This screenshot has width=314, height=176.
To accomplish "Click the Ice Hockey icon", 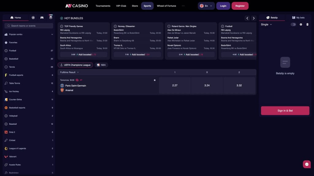I will coord(6,91).
